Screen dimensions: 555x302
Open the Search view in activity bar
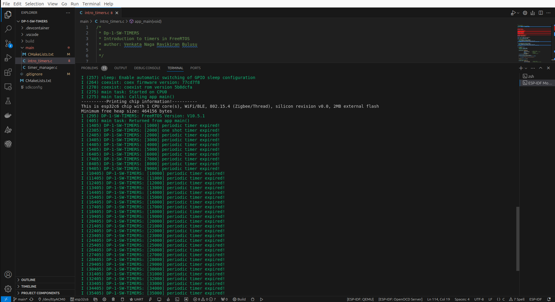click(x=8, y=29)
